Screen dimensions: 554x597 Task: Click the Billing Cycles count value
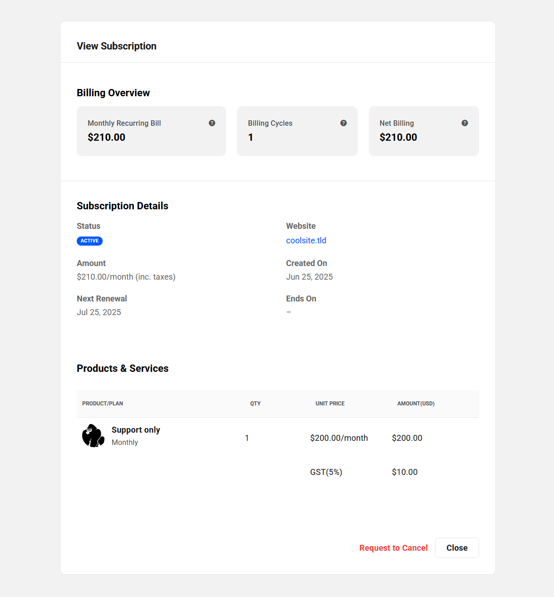coord(251,137)
